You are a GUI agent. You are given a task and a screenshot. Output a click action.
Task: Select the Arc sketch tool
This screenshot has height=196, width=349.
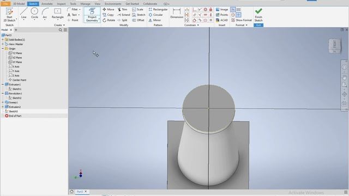(x=45, y=13)
